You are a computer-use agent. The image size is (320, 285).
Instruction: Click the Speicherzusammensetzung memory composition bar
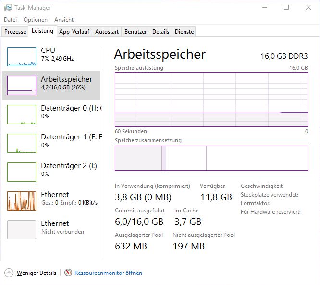pyautogui.click(x=211, y=158)
